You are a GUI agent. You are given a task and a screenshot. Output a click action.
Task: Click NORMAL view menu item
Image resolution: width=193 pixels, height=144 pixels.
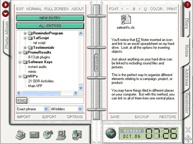point(34,9)
